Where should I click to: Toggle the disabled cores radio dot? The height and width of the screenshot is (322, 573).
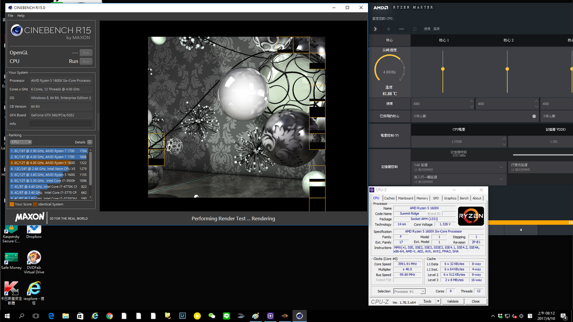click(534, 116)
